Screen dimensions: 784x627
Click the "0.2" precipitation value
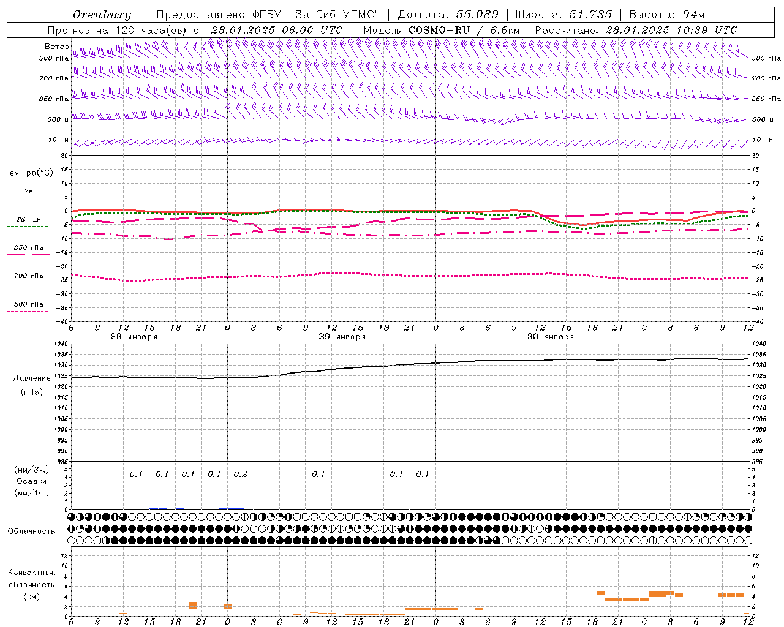[241, 475]
